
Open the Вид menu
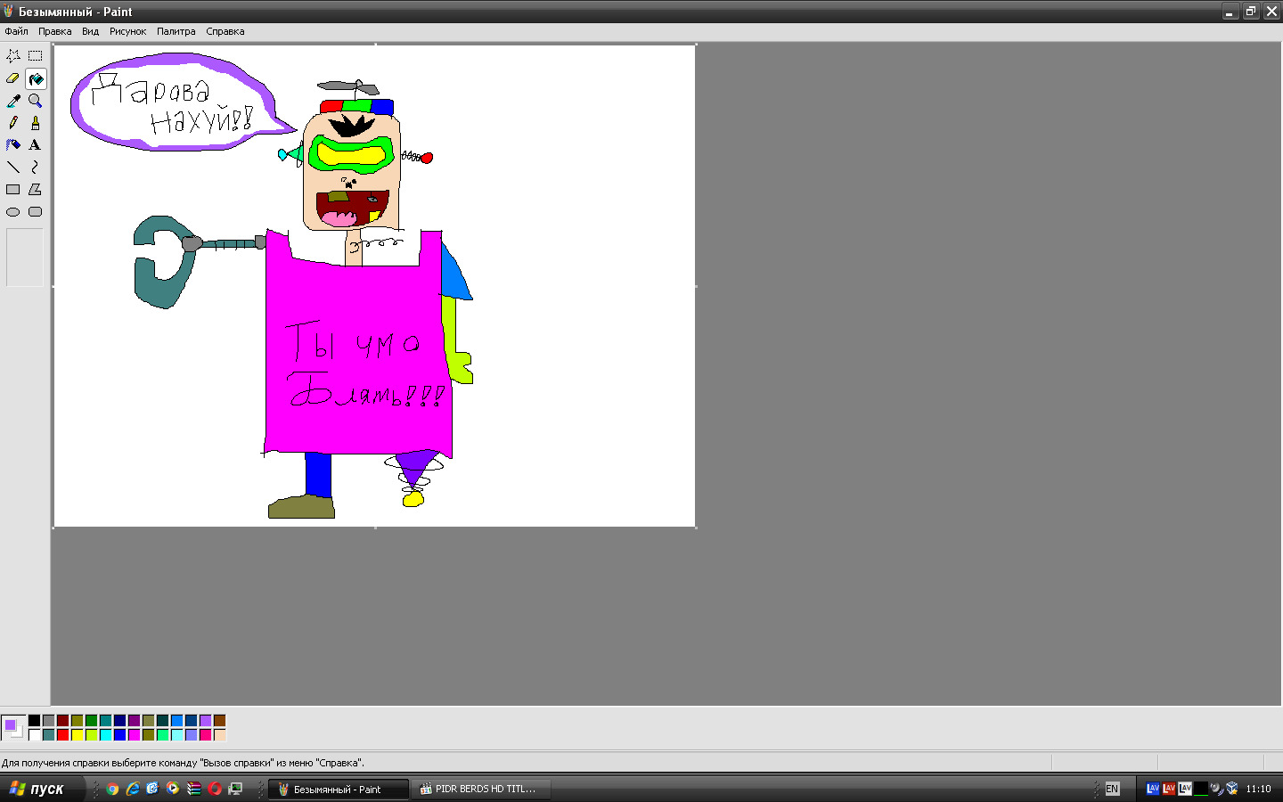tap(91, 31)
